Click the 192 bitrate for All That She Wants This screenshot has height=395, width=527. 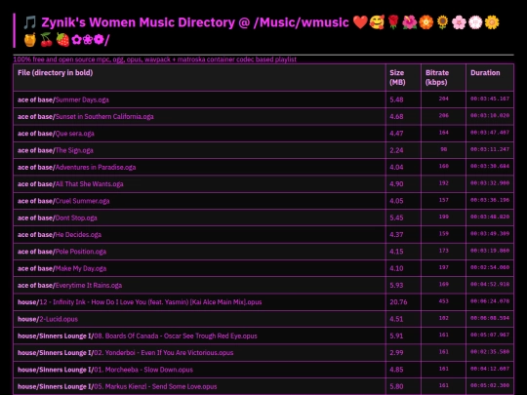click(x=444, y=183)
